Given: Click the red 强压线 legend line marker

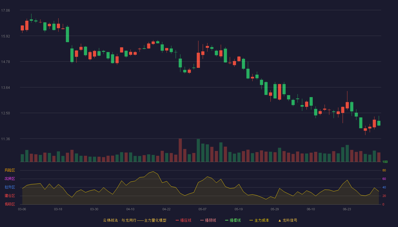Looking at the screenshot, I should (x=177, y=220).
